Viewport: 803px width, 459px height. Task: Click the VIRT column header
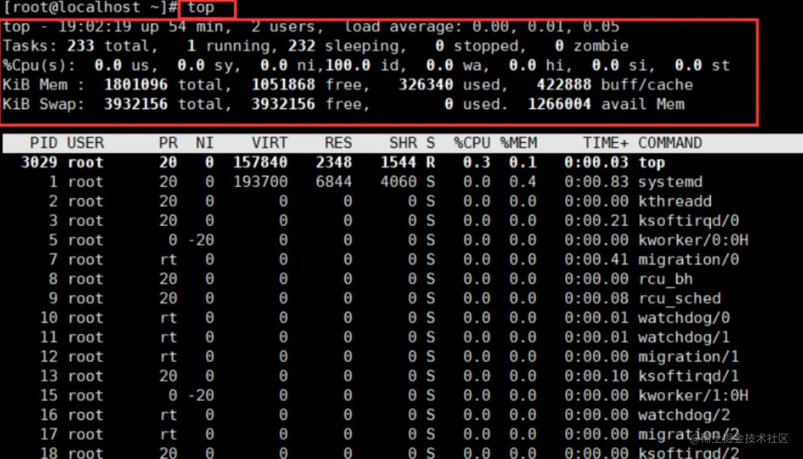pos(269,143)
